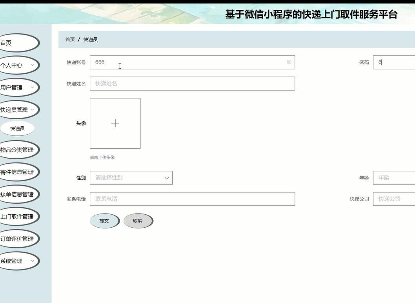Open the 寄件信息管理 sidebar entry
Viewport: 415px width, 303px height.
coord(18,172)
